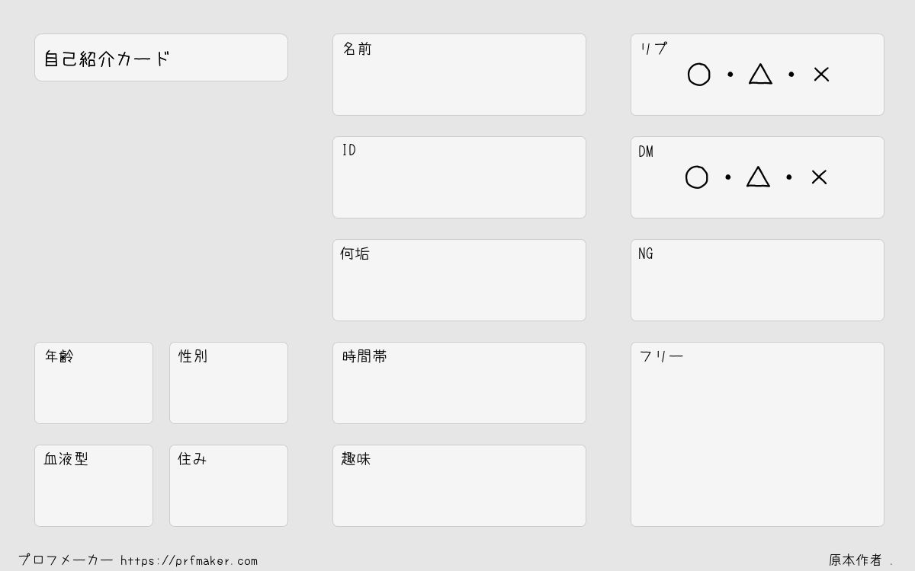Click the 性別 gender box

pos(229,383)
